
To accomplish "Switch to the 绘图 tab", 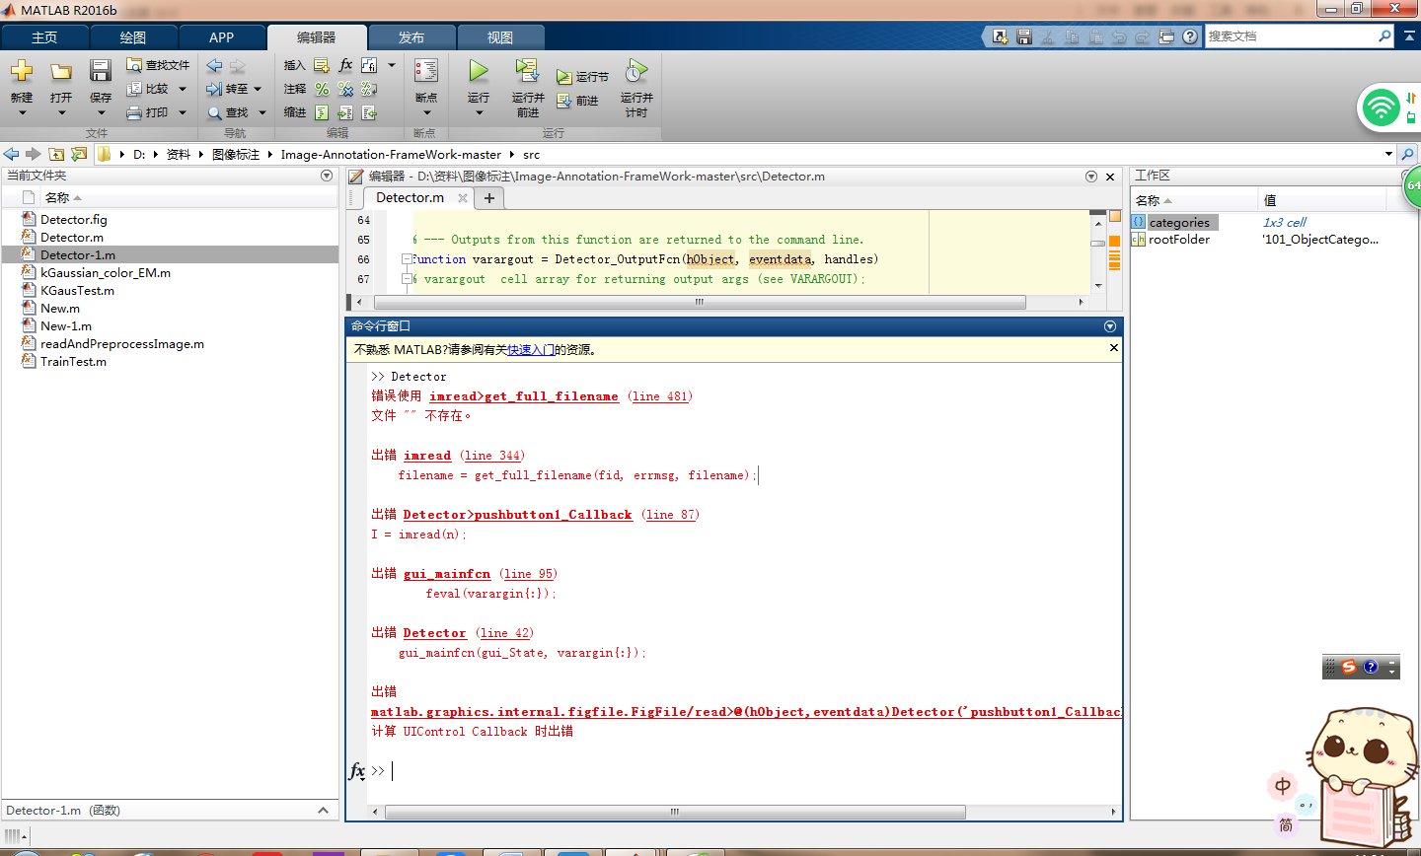I will (133, 37).
